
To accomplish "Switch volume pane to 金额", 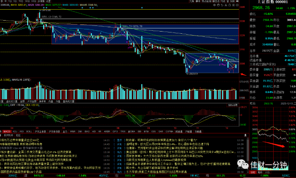I will (22, 101).
